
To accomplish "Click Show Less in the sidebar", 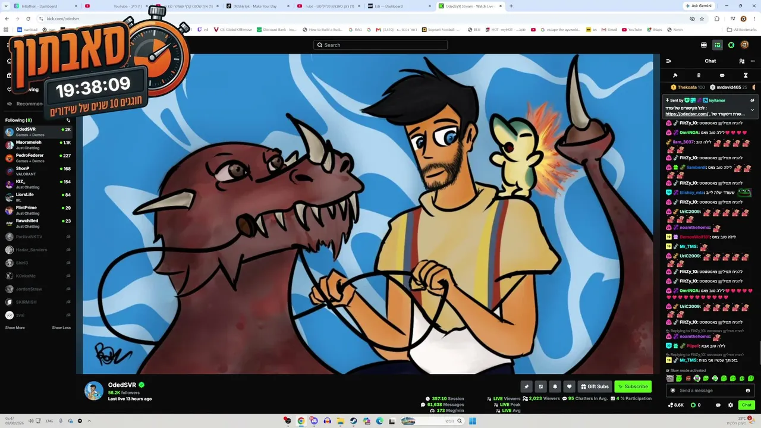I will [x=61, y=328].
